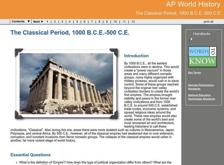The height and width of the screenshot is (165, 224).
Task: Jump to page 11
Action: point(124,22)
